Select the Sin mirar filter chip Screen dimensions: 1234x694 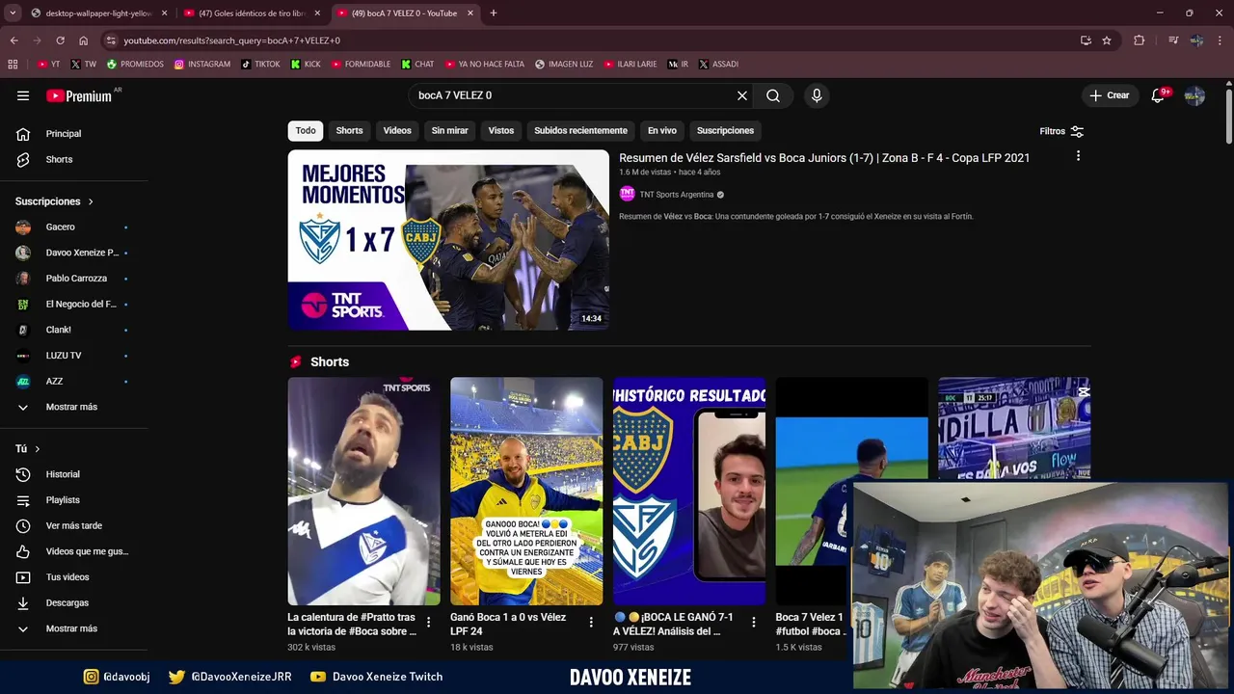(449, 130)
